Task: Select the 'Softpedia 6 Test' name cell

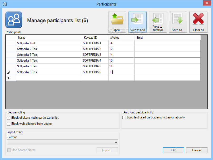Action: click(x=49, y=72)
